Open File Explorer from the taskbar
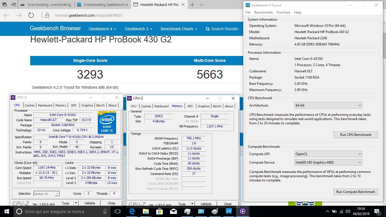This screenshot has height=217, width=386. click(146, 211)
